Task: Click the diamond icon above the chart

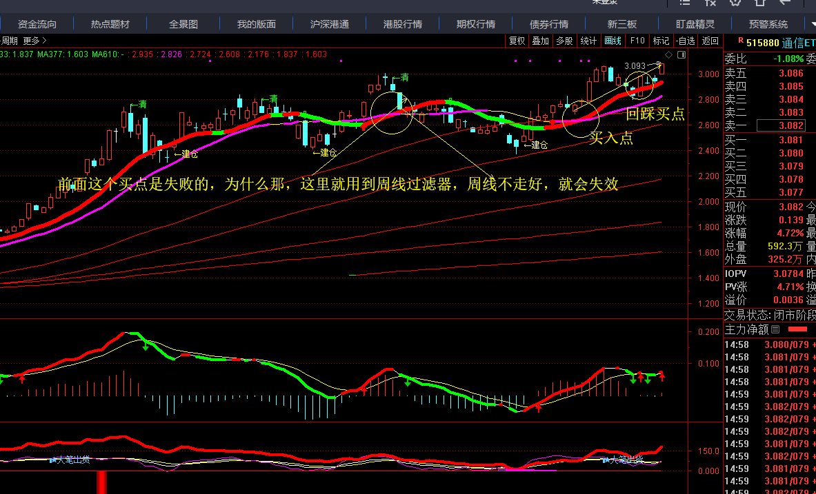Action: 669,54
